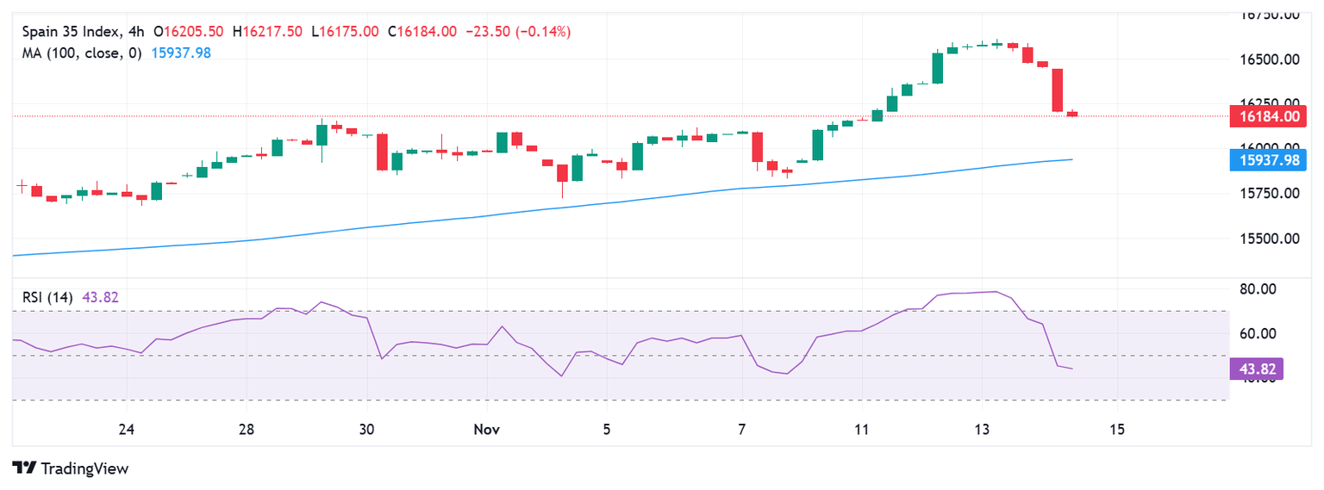Click the blue 15937.98 MA price tag
This screenshot has width=1324, height=490.
[x=1269, y=160]
